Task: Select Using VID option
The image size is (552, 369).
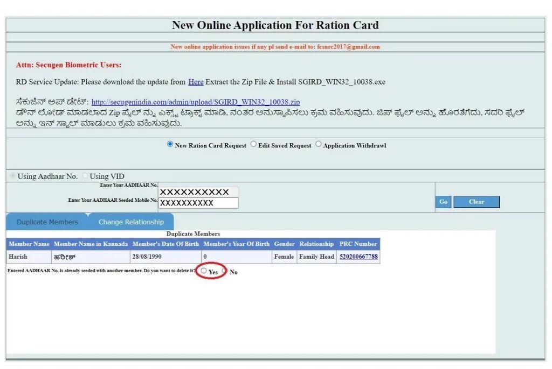Action: point(85,175)
